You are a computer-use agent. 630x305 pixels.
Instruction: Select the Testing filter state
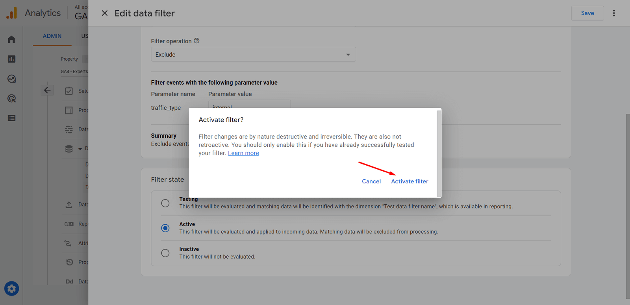pos(165,203)
